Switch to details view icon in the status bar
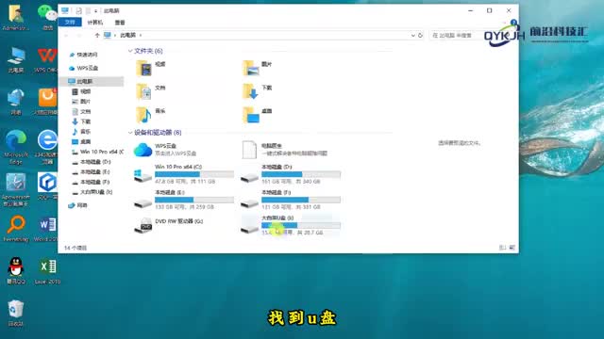The width and height of the screenshot is (604, 339). pyautogui.click(x=502, y=248)
